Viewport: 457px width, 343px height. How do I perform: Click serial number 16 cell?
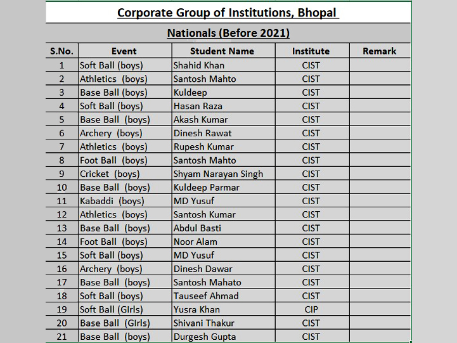coord(61,269)
